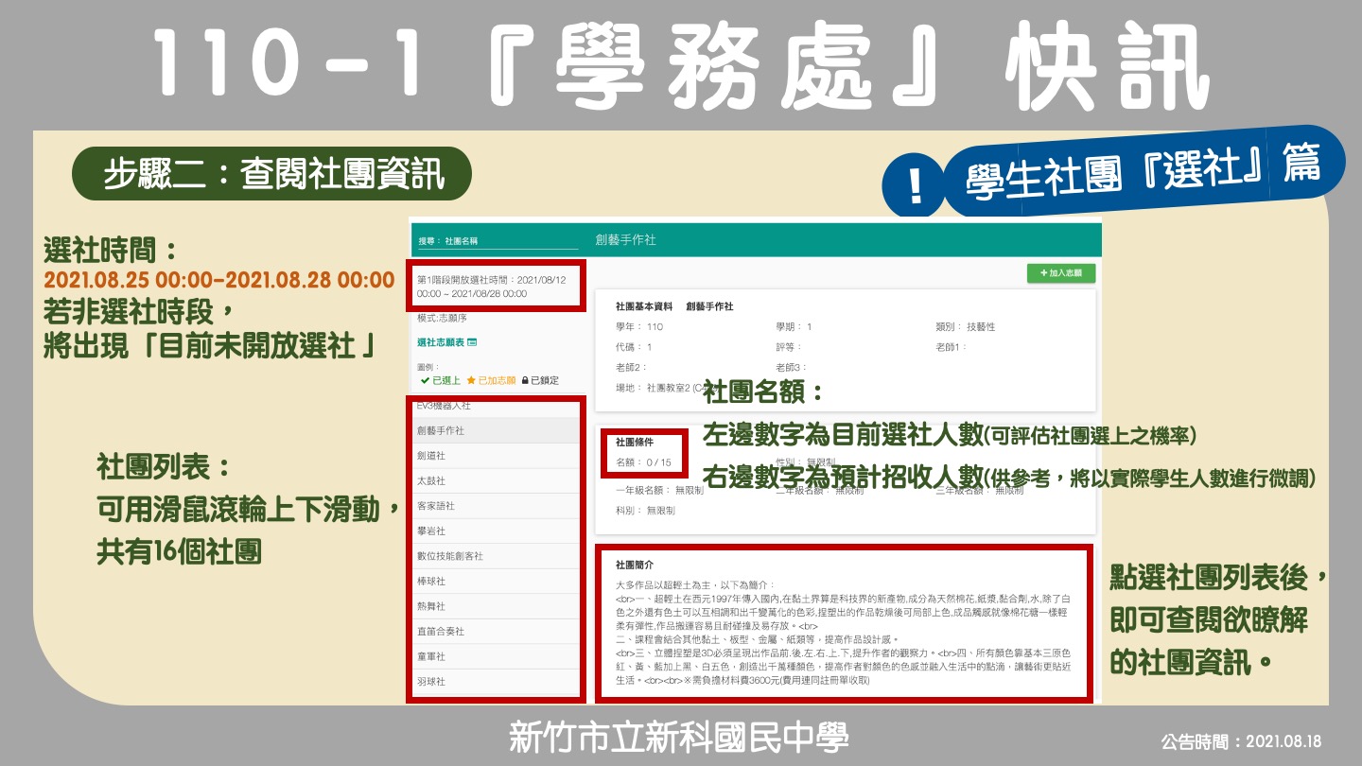Viewport: 1362px width, 766px height.
Task: Click the 學年: 110 field
Action: [x=639, y=326]
